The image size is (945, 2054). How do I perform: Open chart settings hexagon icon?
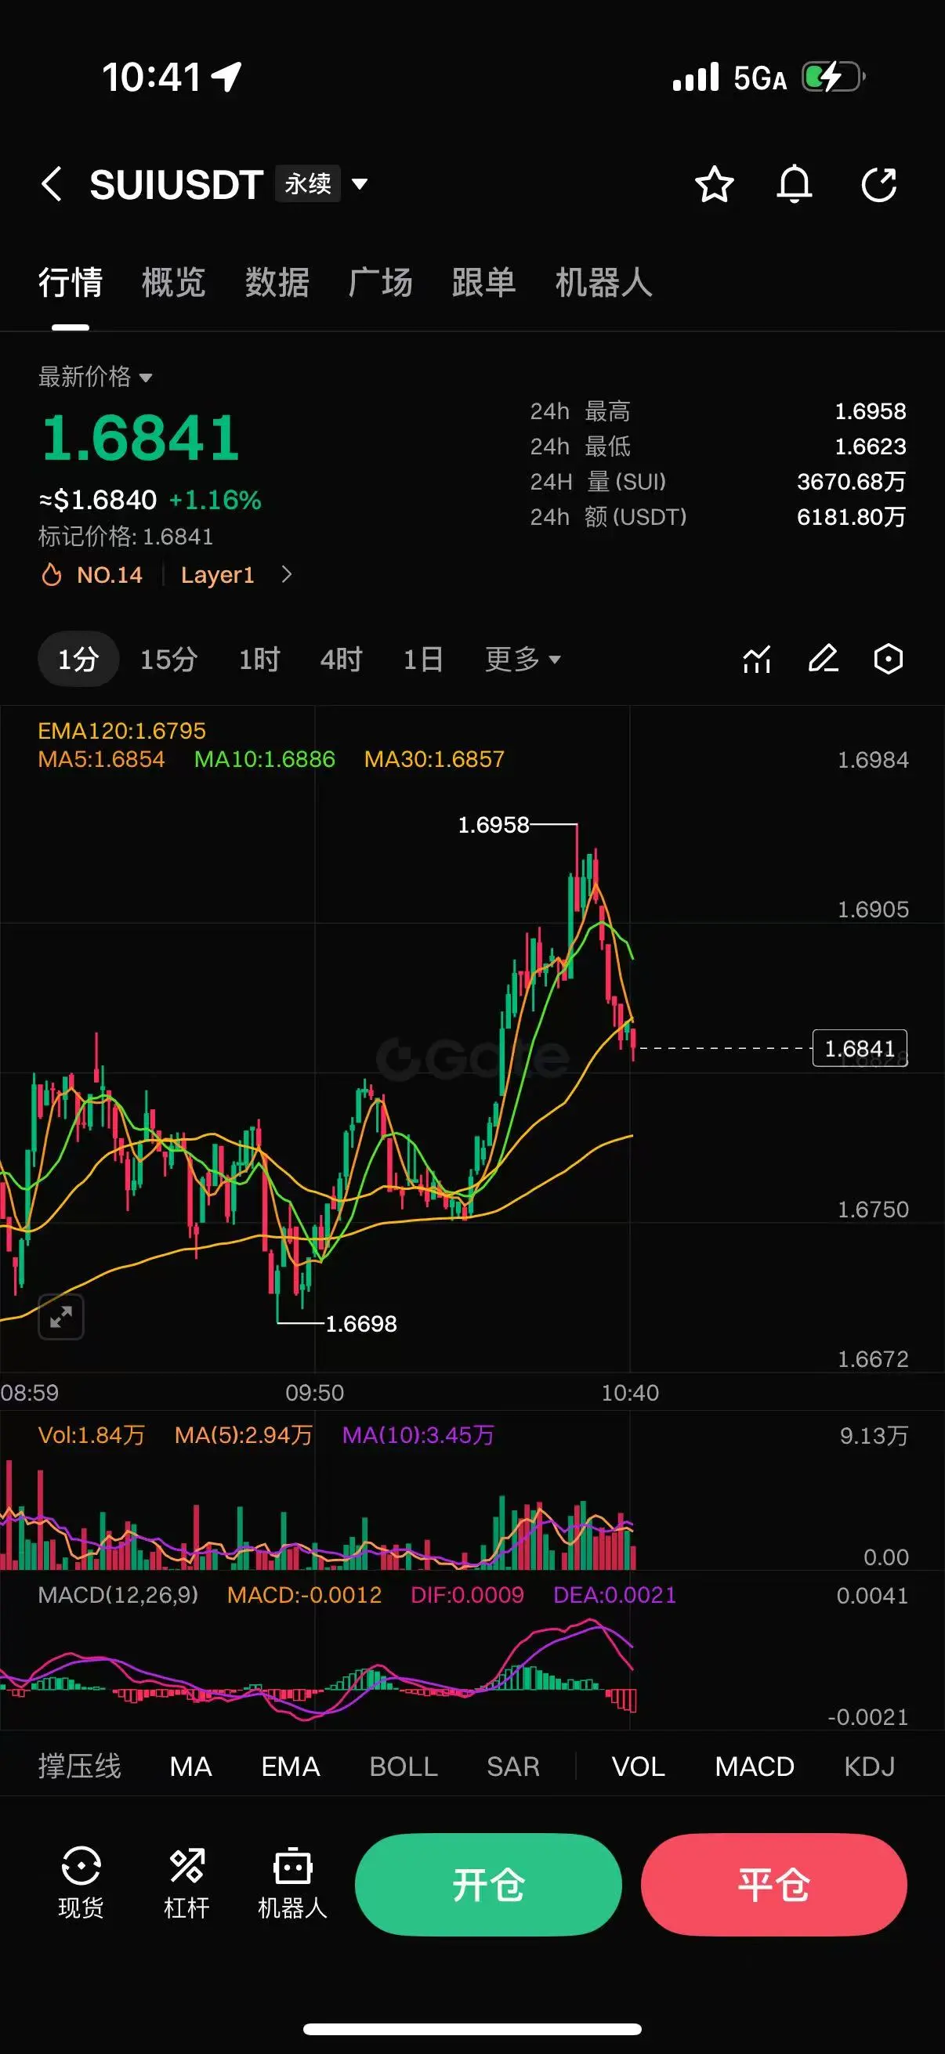(888, 659)
